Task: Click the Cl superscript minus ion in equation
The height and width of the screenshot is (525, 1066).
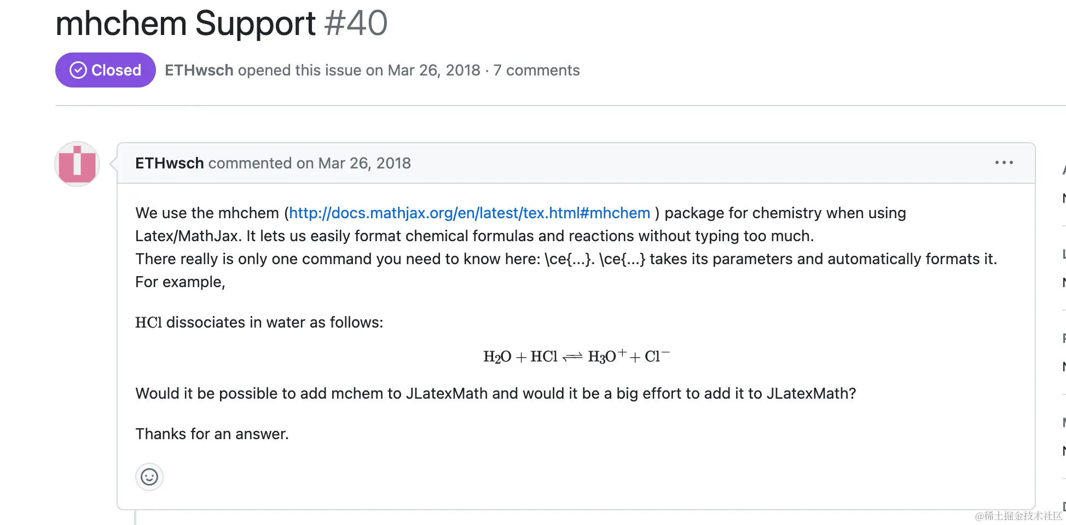Action: coord(657,355)
